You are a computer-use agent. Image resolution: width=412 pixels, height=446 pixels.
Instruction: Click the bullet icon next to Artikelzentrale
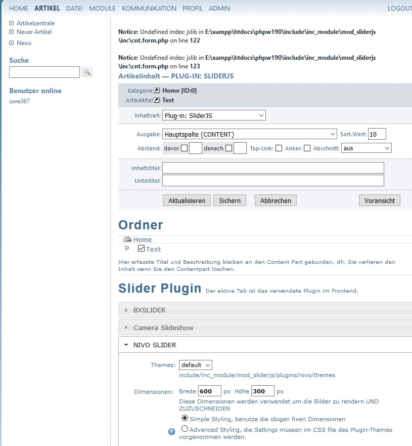coord(12,23)
